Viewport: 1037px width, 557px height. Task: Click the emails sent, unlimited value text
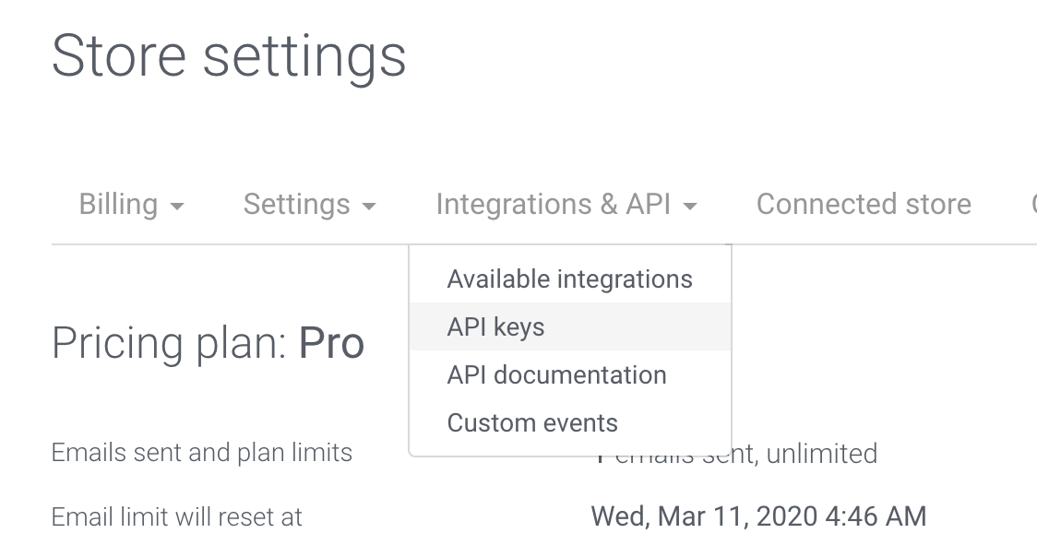793,454
